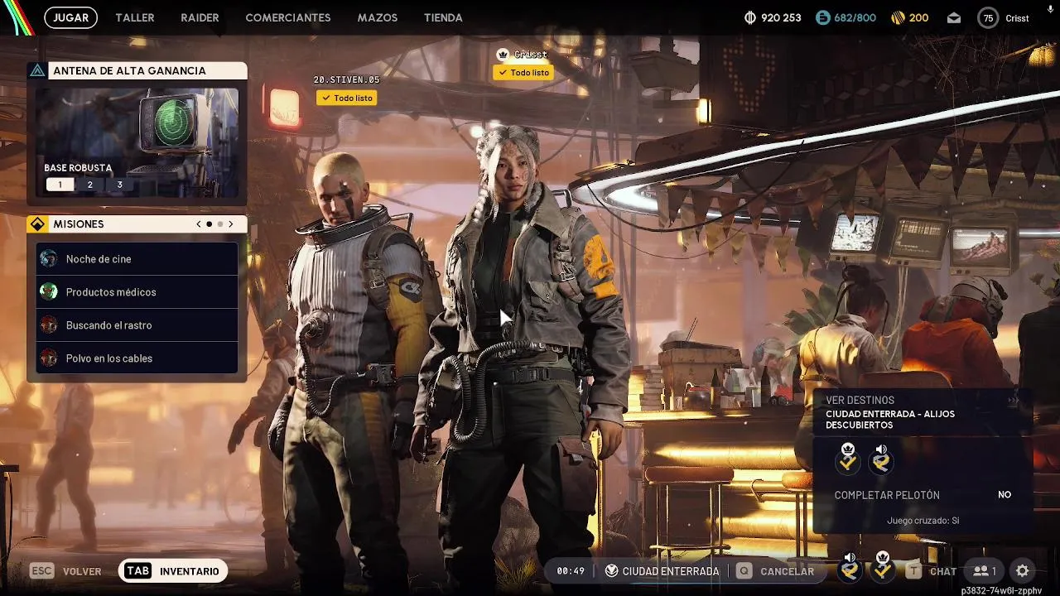The width and height of the screenshot is (1060, 596).
Task: Open the MAZOS tab
Action: pos(378,17)
